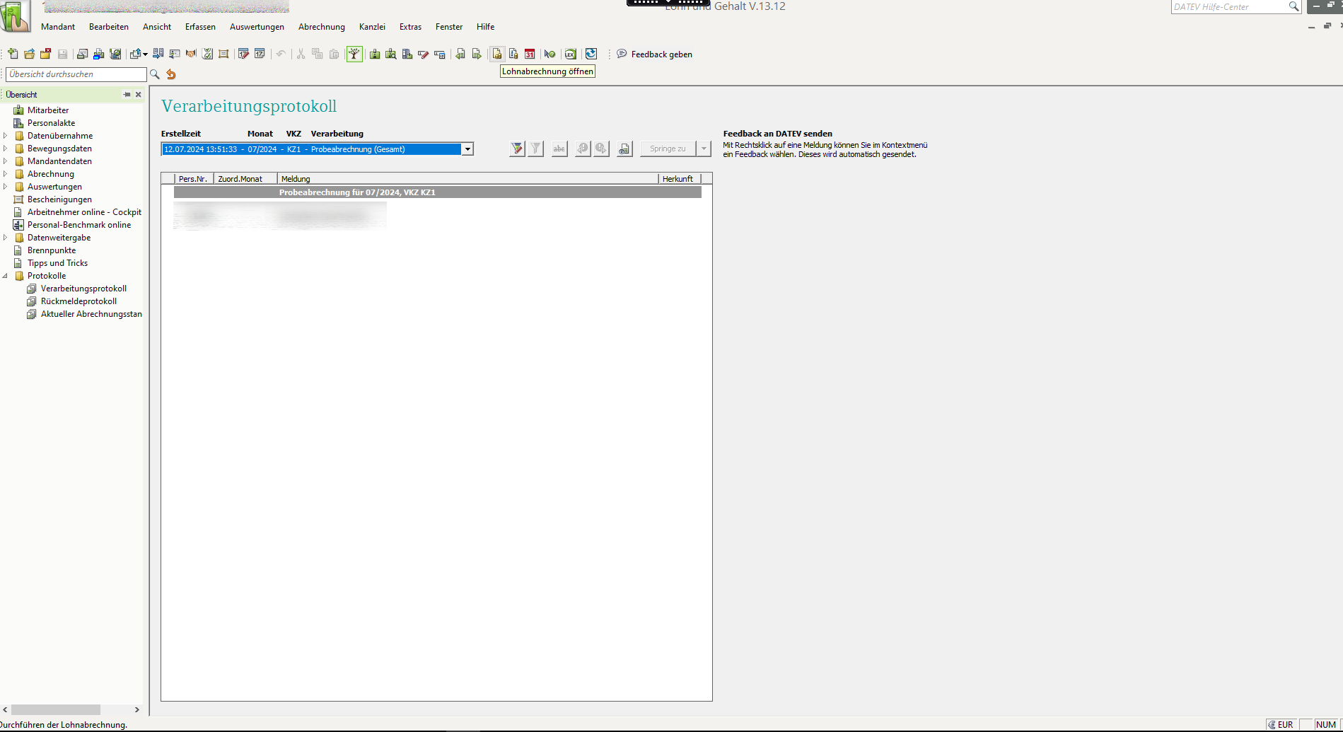1343x732 pixels.
Task: Open the Abrechnung menu
Action: pos(321,27)
